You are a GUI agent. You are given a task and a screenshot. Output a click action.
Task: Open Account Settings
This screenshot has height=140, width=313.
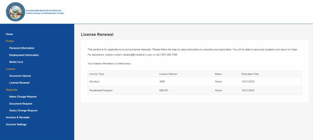16,124
